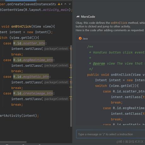The image size is (145, 145).
Task: Click 'public void onBtnClick' in MarsCode code
Action: [x=109, y=75]
